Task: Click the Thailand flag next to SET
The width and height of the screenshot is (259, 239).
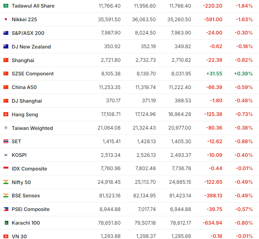Action: click(x=6, y=141)
